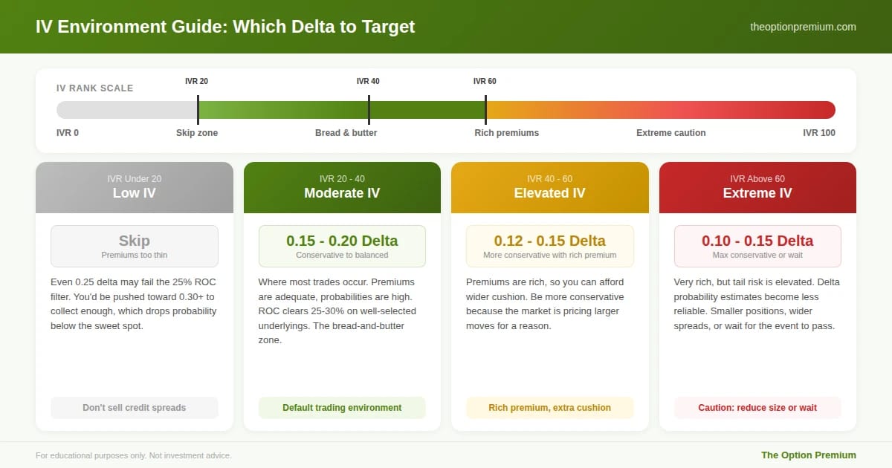
Task: Select the IVR 40 marker on scale
Action: 369,110
